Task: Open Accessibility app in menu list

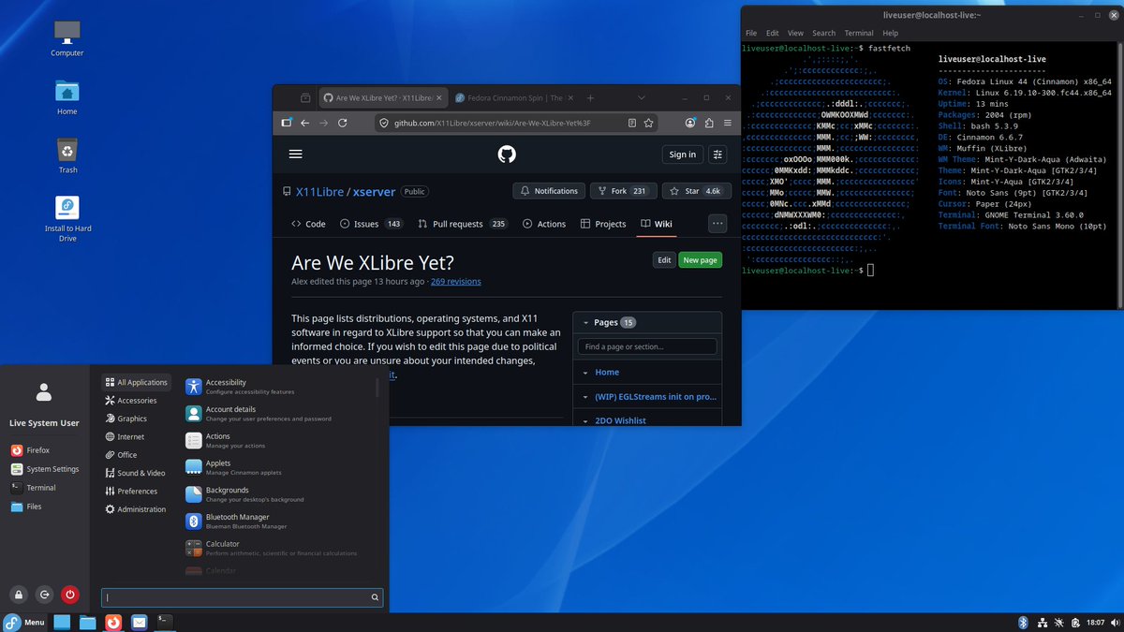Action: [279, 387]
